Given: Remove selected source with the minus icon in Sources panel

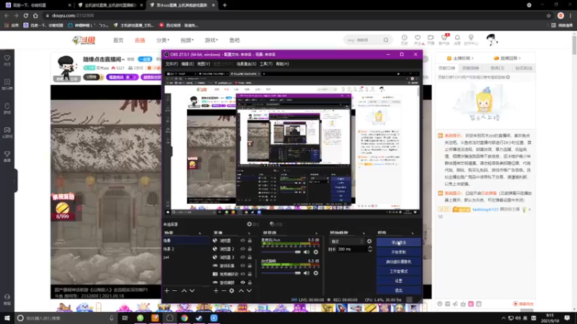Looking at the screenshot, I should 224,291.
